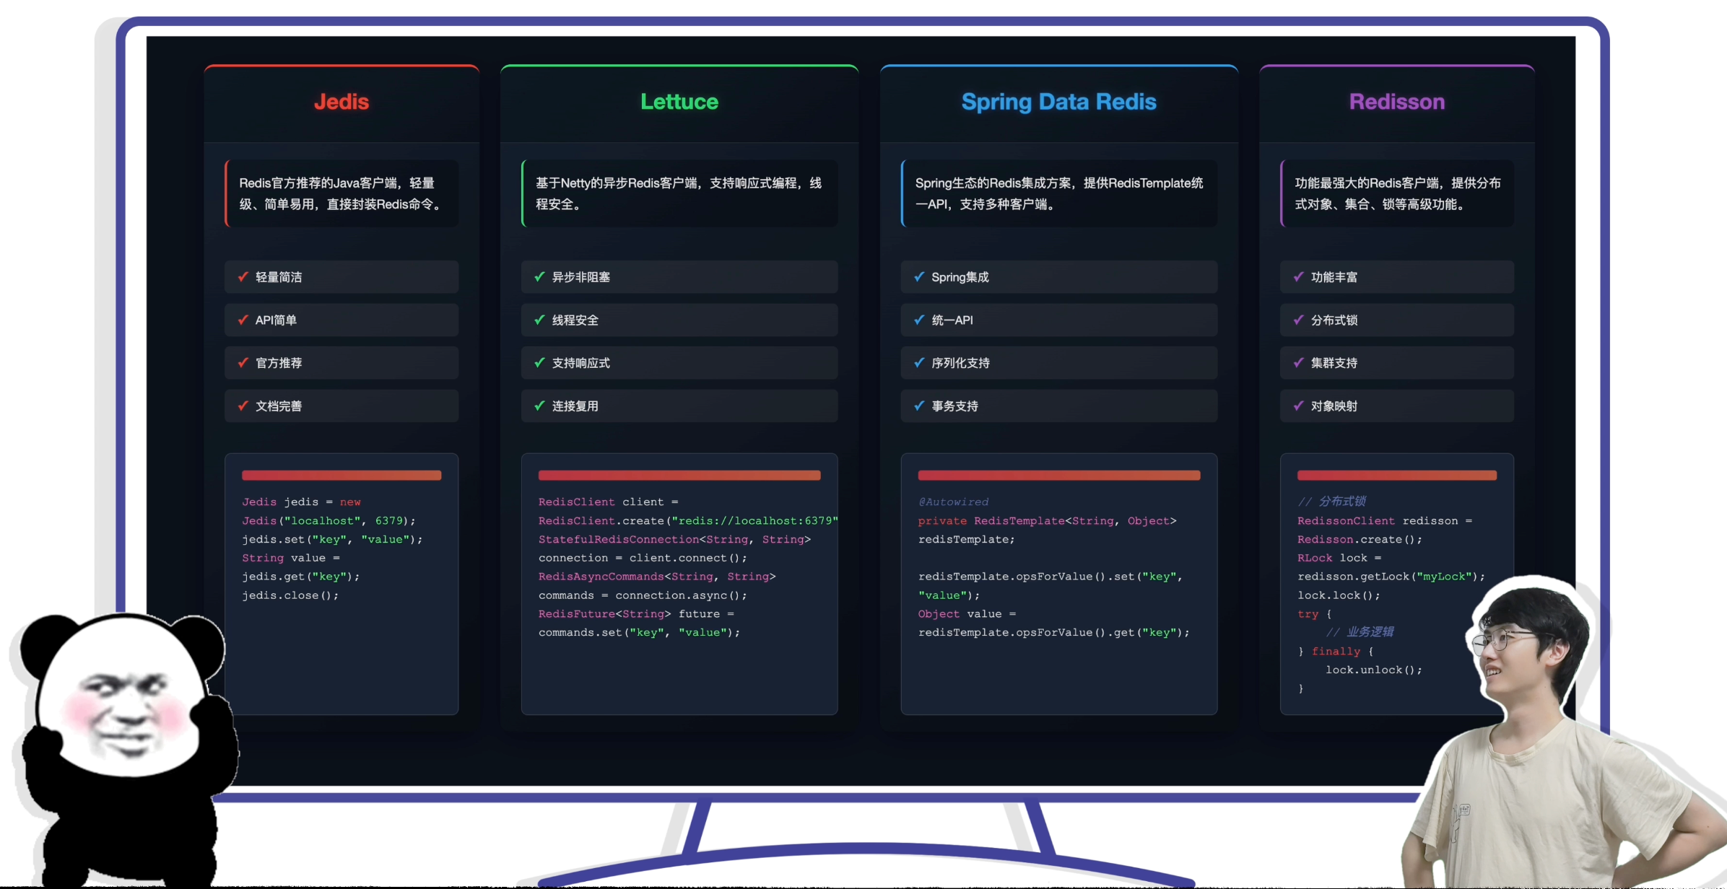This screenshot has width=1727, height=889.
Task: Select the 线程安全 feature row
Action: (x=679, y=320)
